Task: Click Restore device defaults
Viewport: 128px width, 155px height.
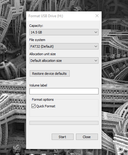Action: [50, 74]
